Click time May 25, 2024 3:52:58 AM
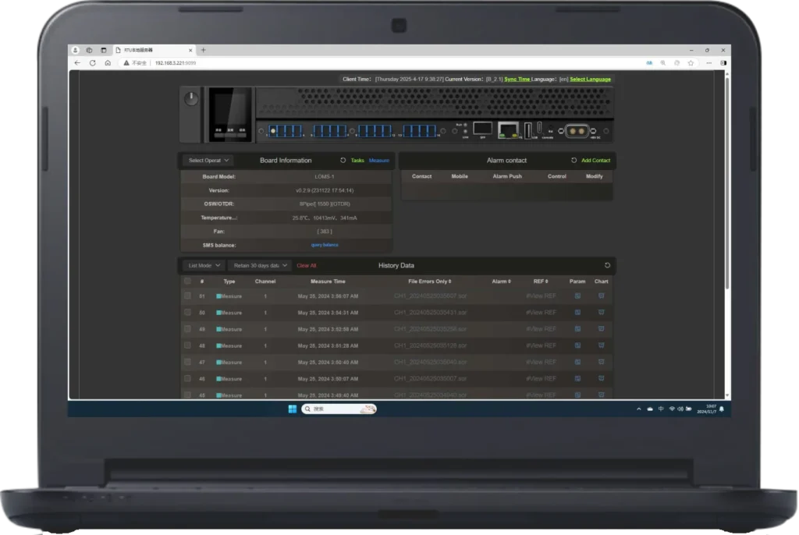The image size is (799, 535). tap(328, 329)
